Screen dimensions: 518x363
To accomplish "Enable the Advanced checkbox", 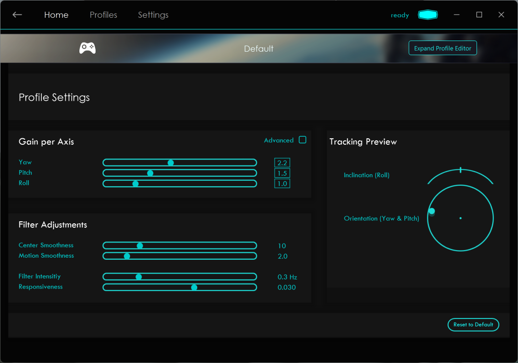I will click(x=303, y=140).
